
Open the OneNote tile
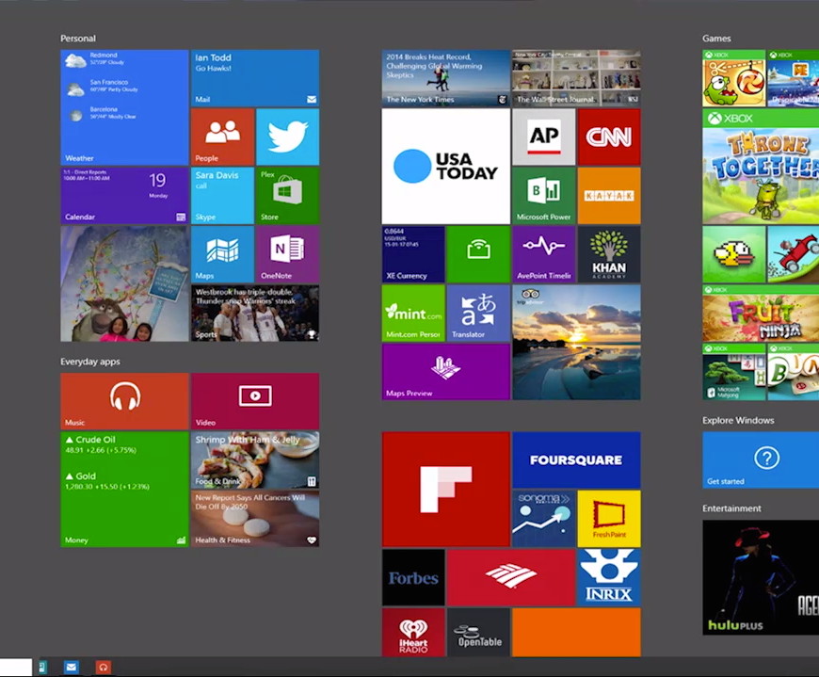coord(287,253)
